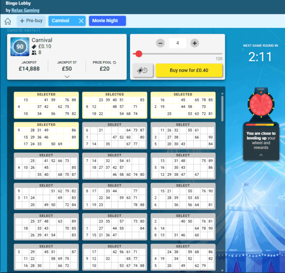Click the level 4 reward wheel
Viewport: 285px width, 273px height.
(x=261, y=104)
